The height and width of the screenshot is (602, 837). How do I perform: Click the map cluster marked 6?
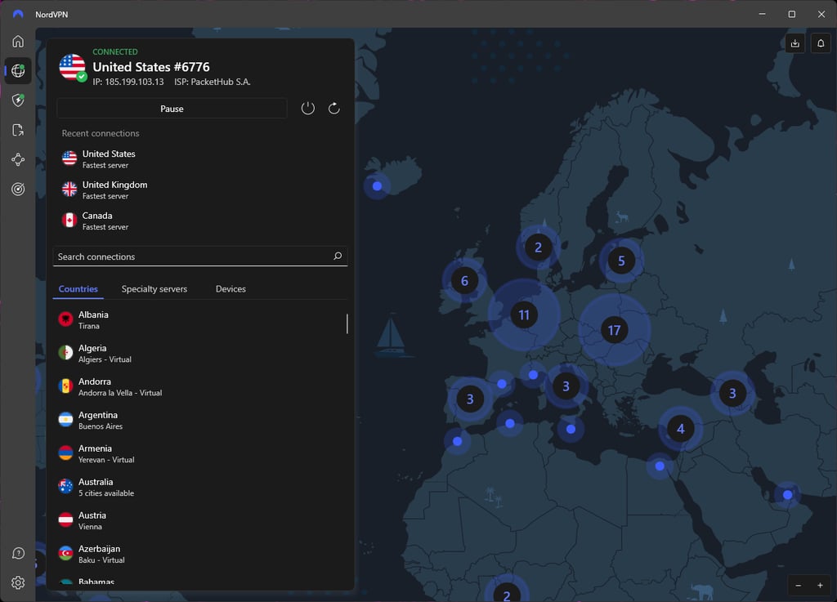click(464, 280)
